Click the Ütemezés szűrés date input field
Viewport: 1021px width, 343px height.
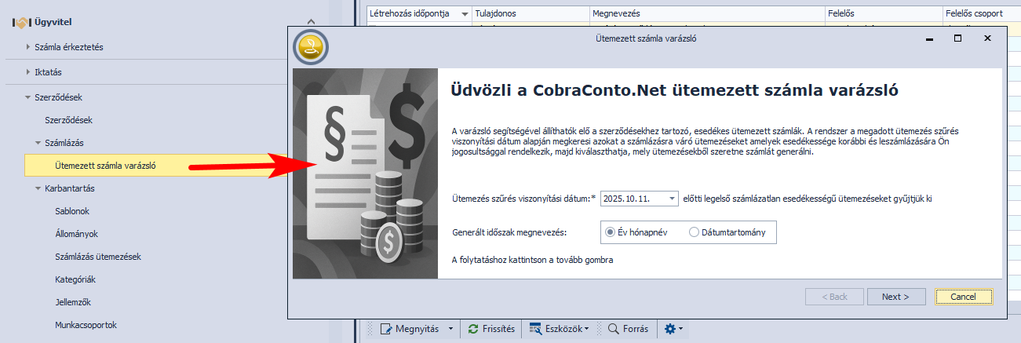[x=633, y=199]
